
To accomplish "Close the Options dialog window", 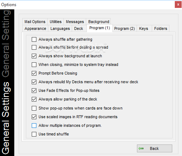I will [178, 5].
